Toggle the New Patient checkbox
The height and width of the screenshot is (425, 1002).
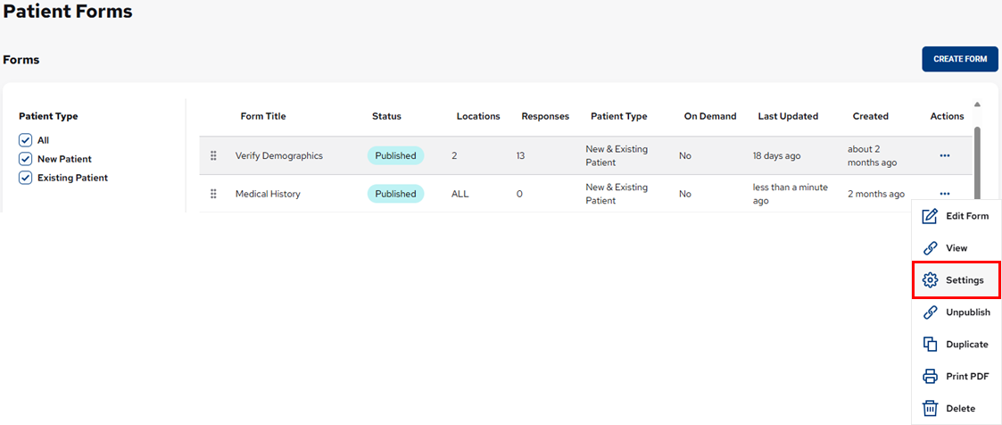click(x=25, y=159)
